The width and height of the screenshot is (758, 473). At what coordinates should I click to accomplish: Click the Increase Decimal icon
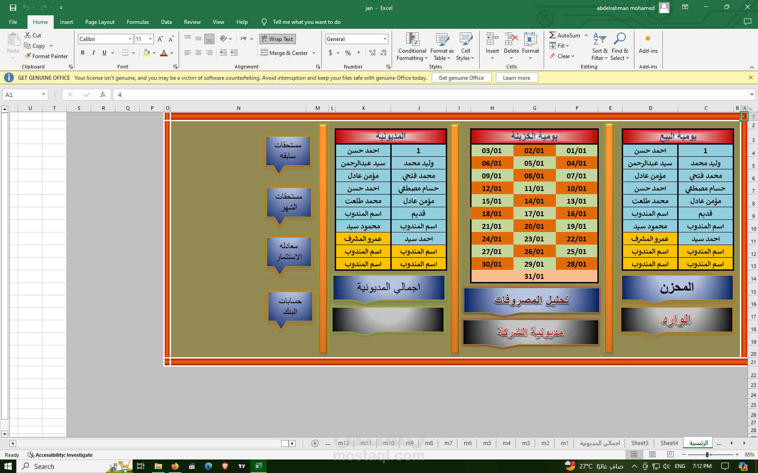click(x=372, y=53)
